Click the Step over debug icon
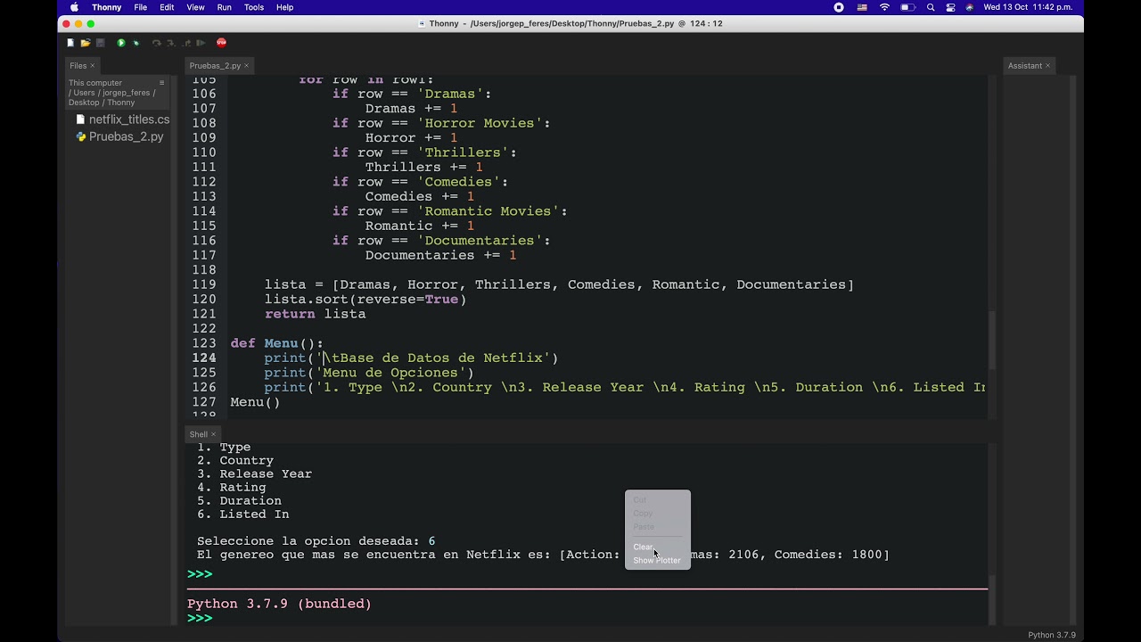The height and width of the screenshot is (642, 1141). 156,43
